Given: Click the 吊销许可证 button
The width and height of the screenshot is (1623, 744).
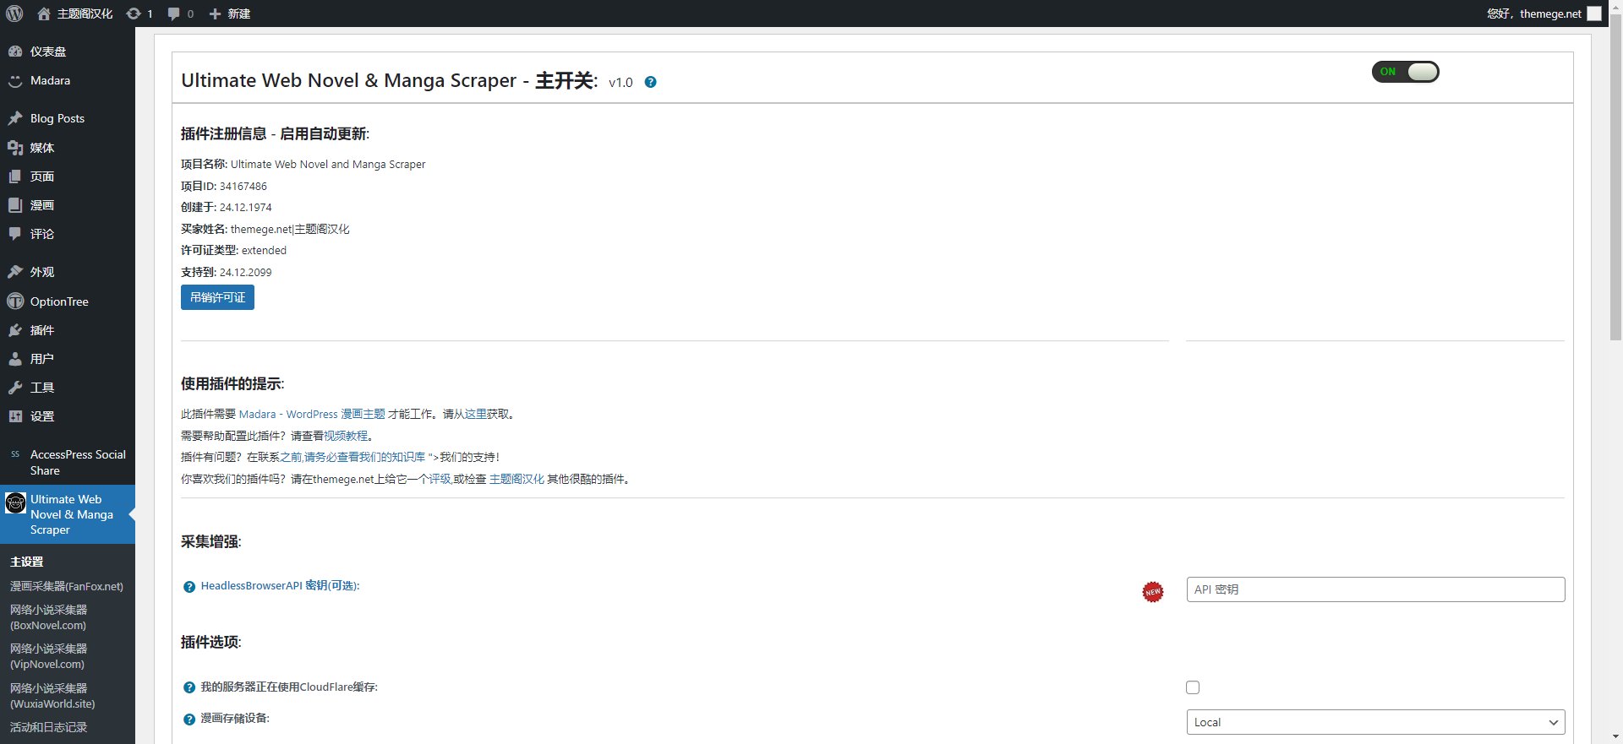Looking at the screenshot, I should [x=217, y=297].
